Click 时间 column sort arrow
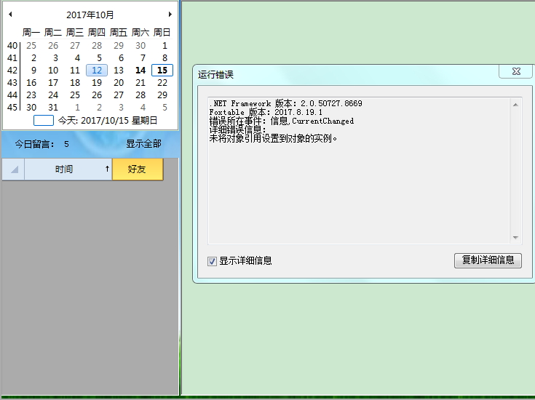 point(107,169)
